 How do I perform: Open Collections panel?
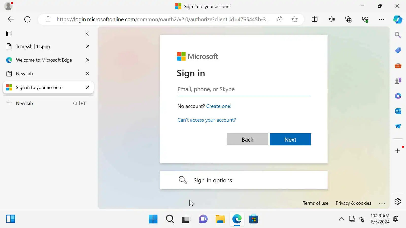click(348, 19)
